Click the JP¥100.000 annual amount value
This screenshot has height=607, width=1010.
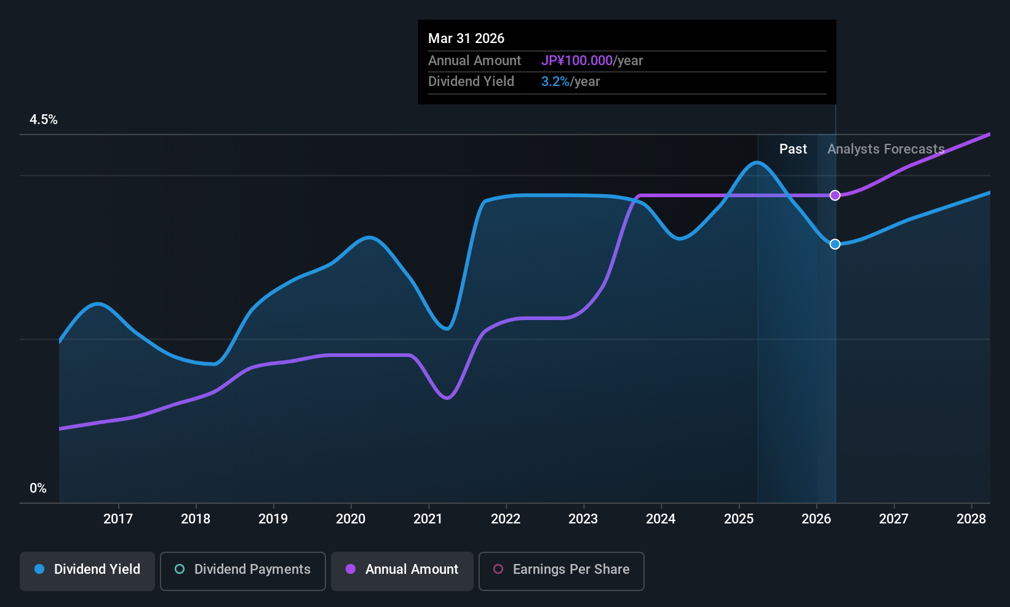tap(577, 61)
